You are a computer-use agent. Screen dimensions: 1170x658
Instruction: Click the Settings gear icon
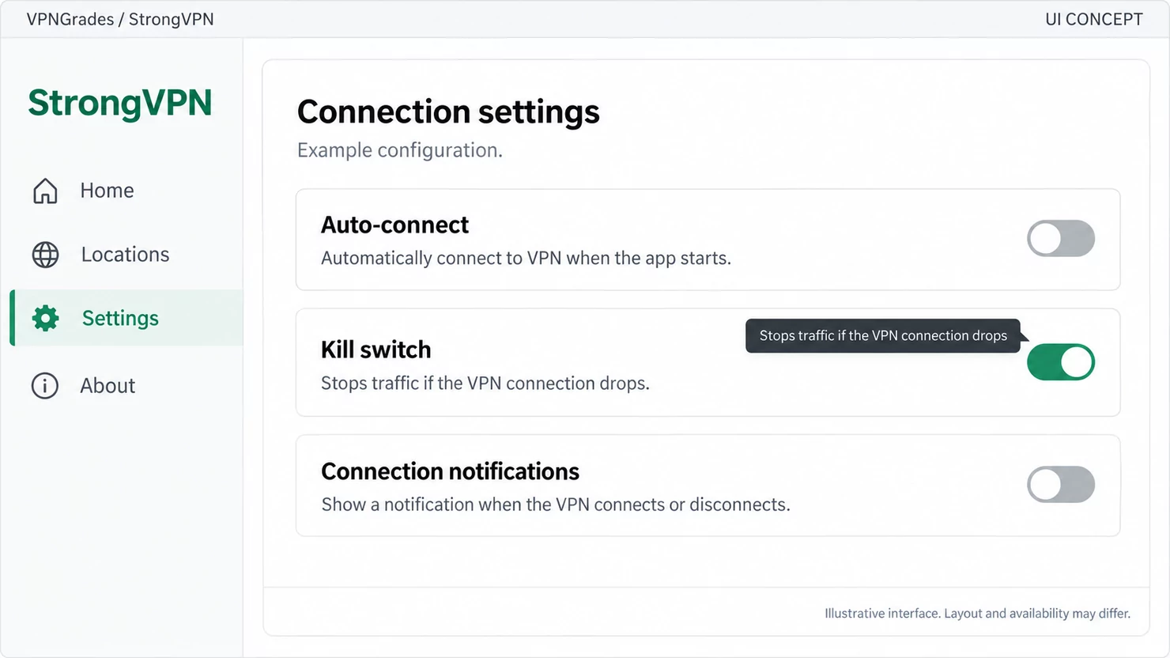46,318
